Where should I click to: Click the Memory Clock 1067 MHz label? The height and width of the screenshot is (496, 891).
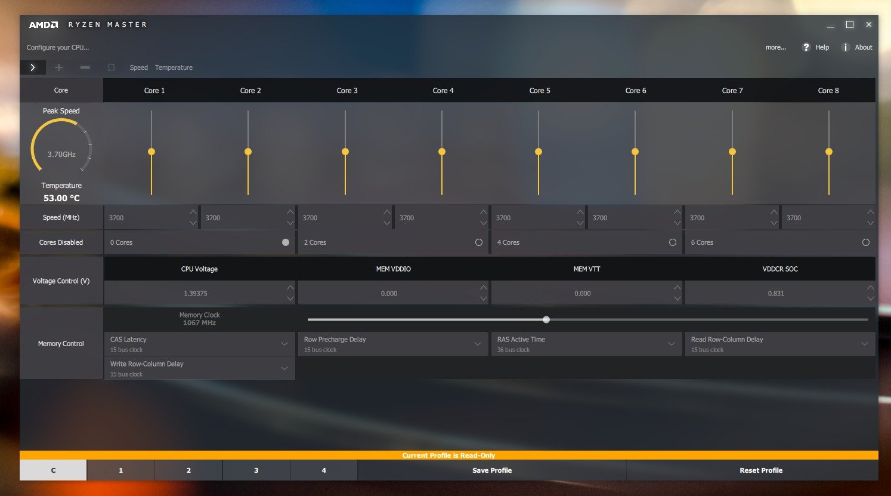point(199,319)
